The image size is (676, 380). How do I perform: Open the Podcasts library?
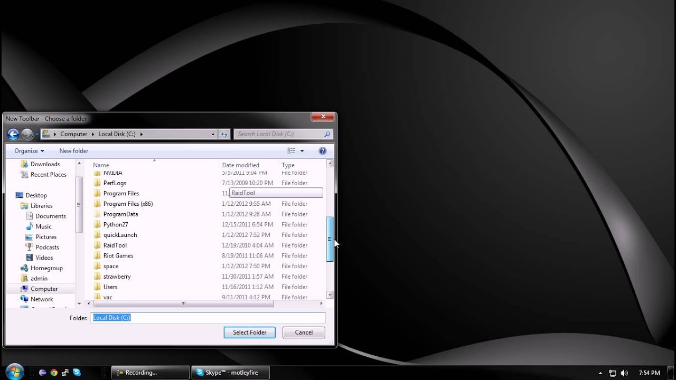click(x=42, y=248)
